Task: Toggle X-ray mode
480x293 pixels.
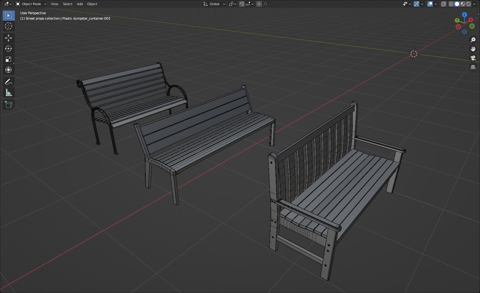Action: pyautogui.click(x=444, y=4)
